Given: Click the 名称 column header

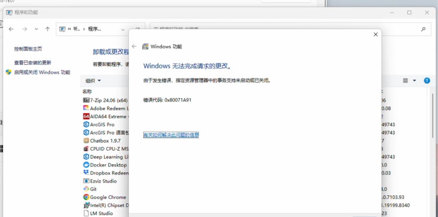Looking at the screenshot, I should (x=87, y=91).
